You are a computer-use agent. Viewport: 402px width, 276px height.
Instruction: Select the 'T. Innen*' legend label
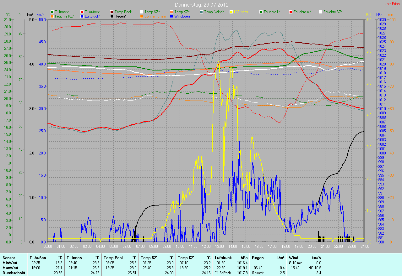point(62,12)
